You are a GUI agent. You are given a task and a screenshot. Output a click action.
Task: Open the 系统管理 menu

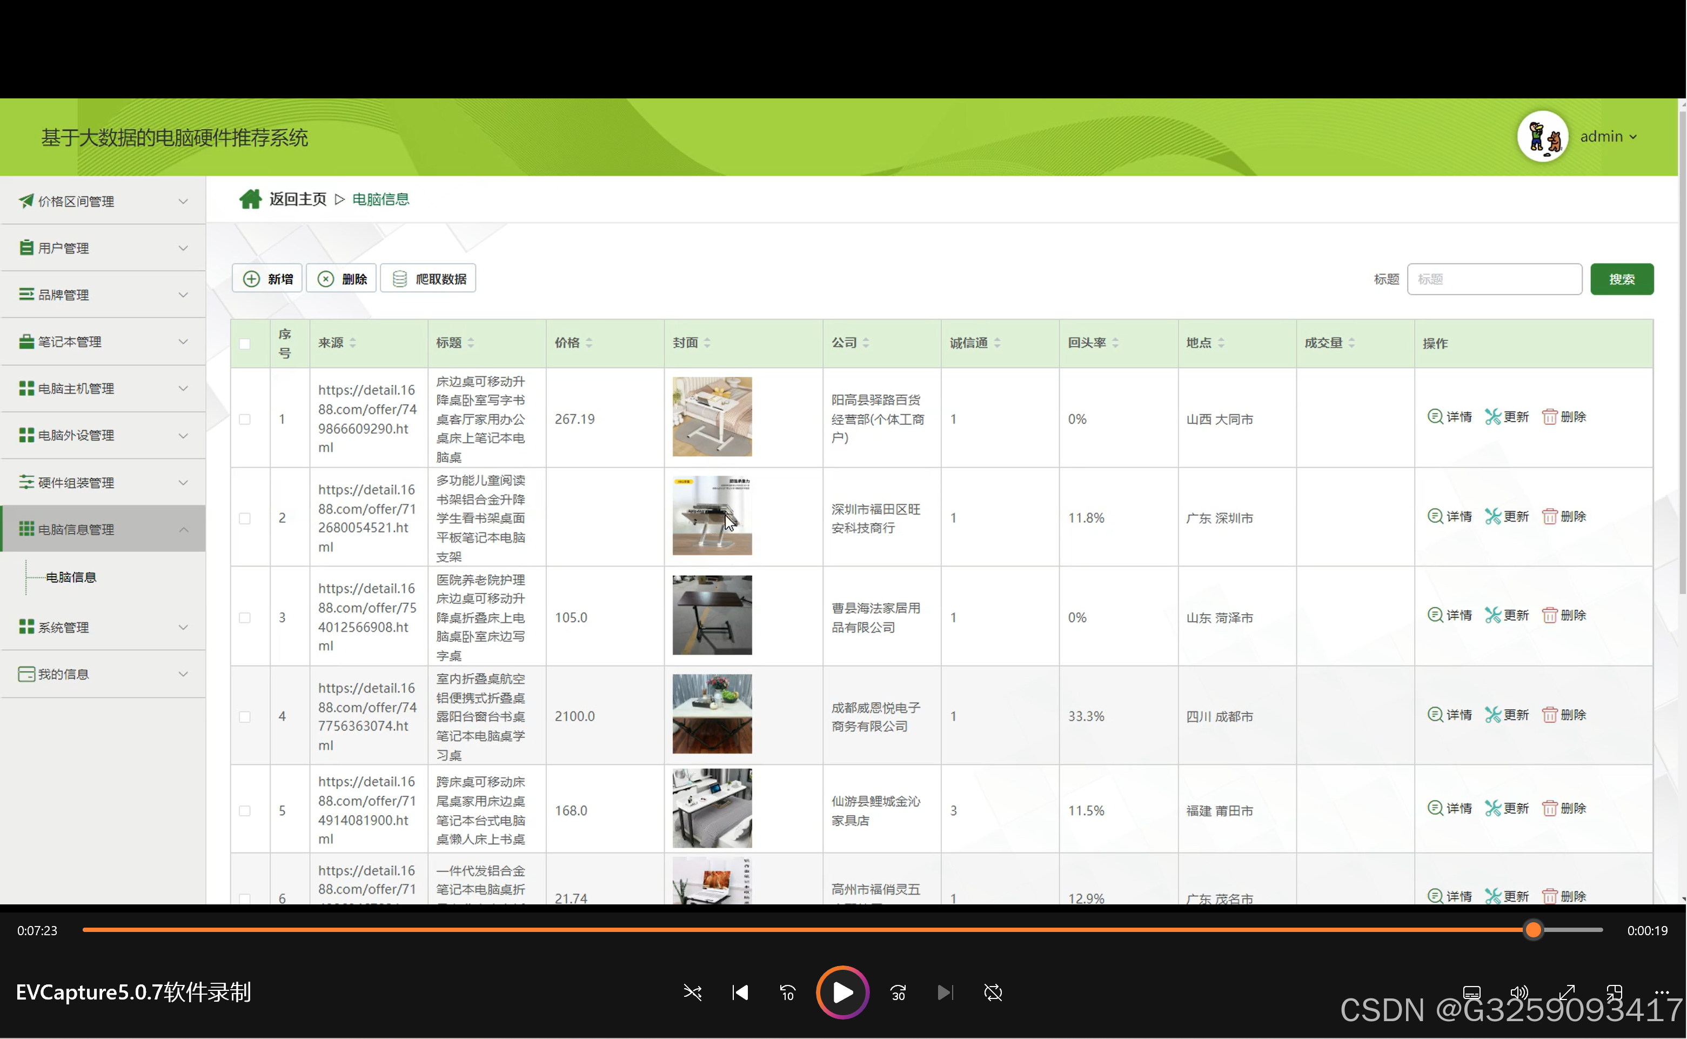click(x=103, y=628)
